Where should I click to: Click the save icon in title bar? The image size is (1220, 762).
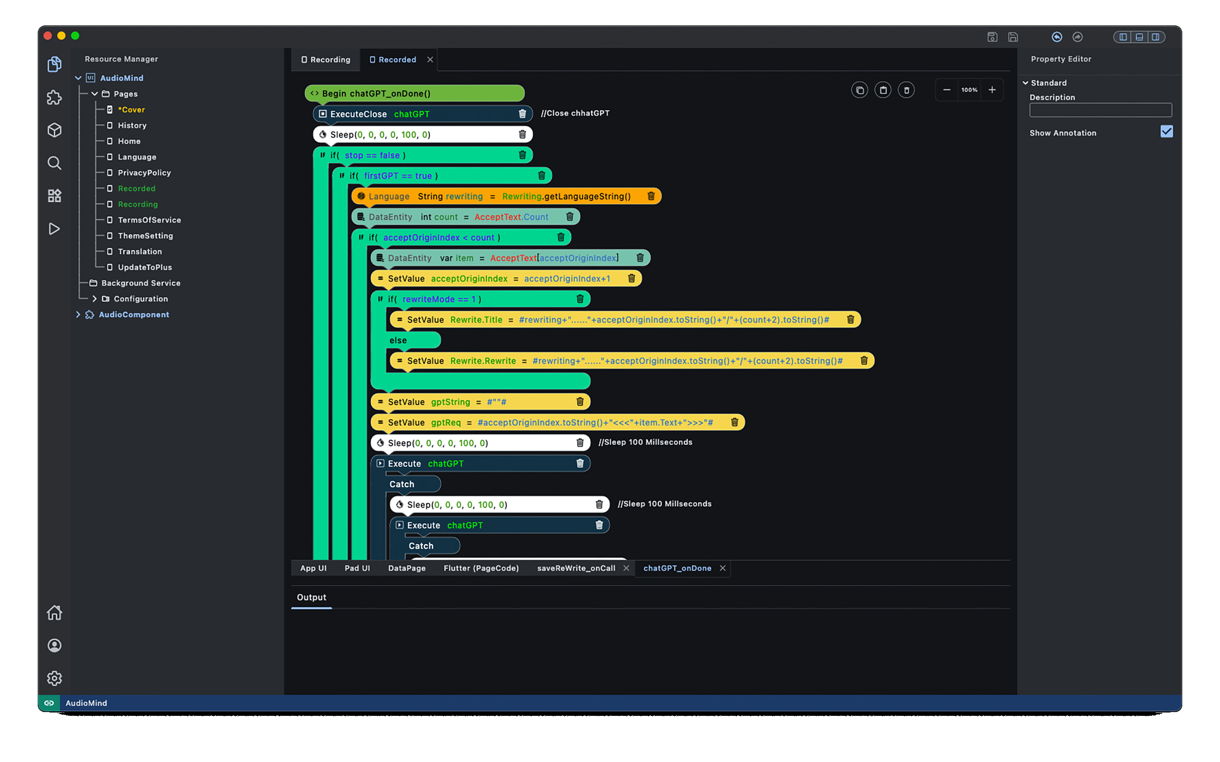point(992,37)
